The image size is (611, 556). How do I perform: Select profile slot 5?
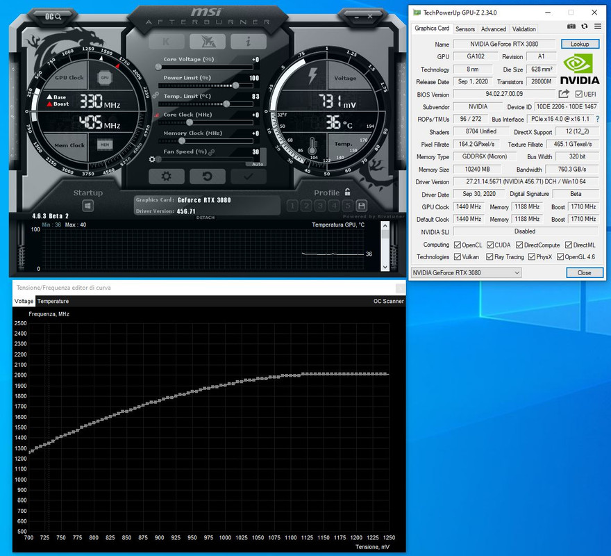click(348, 206)
